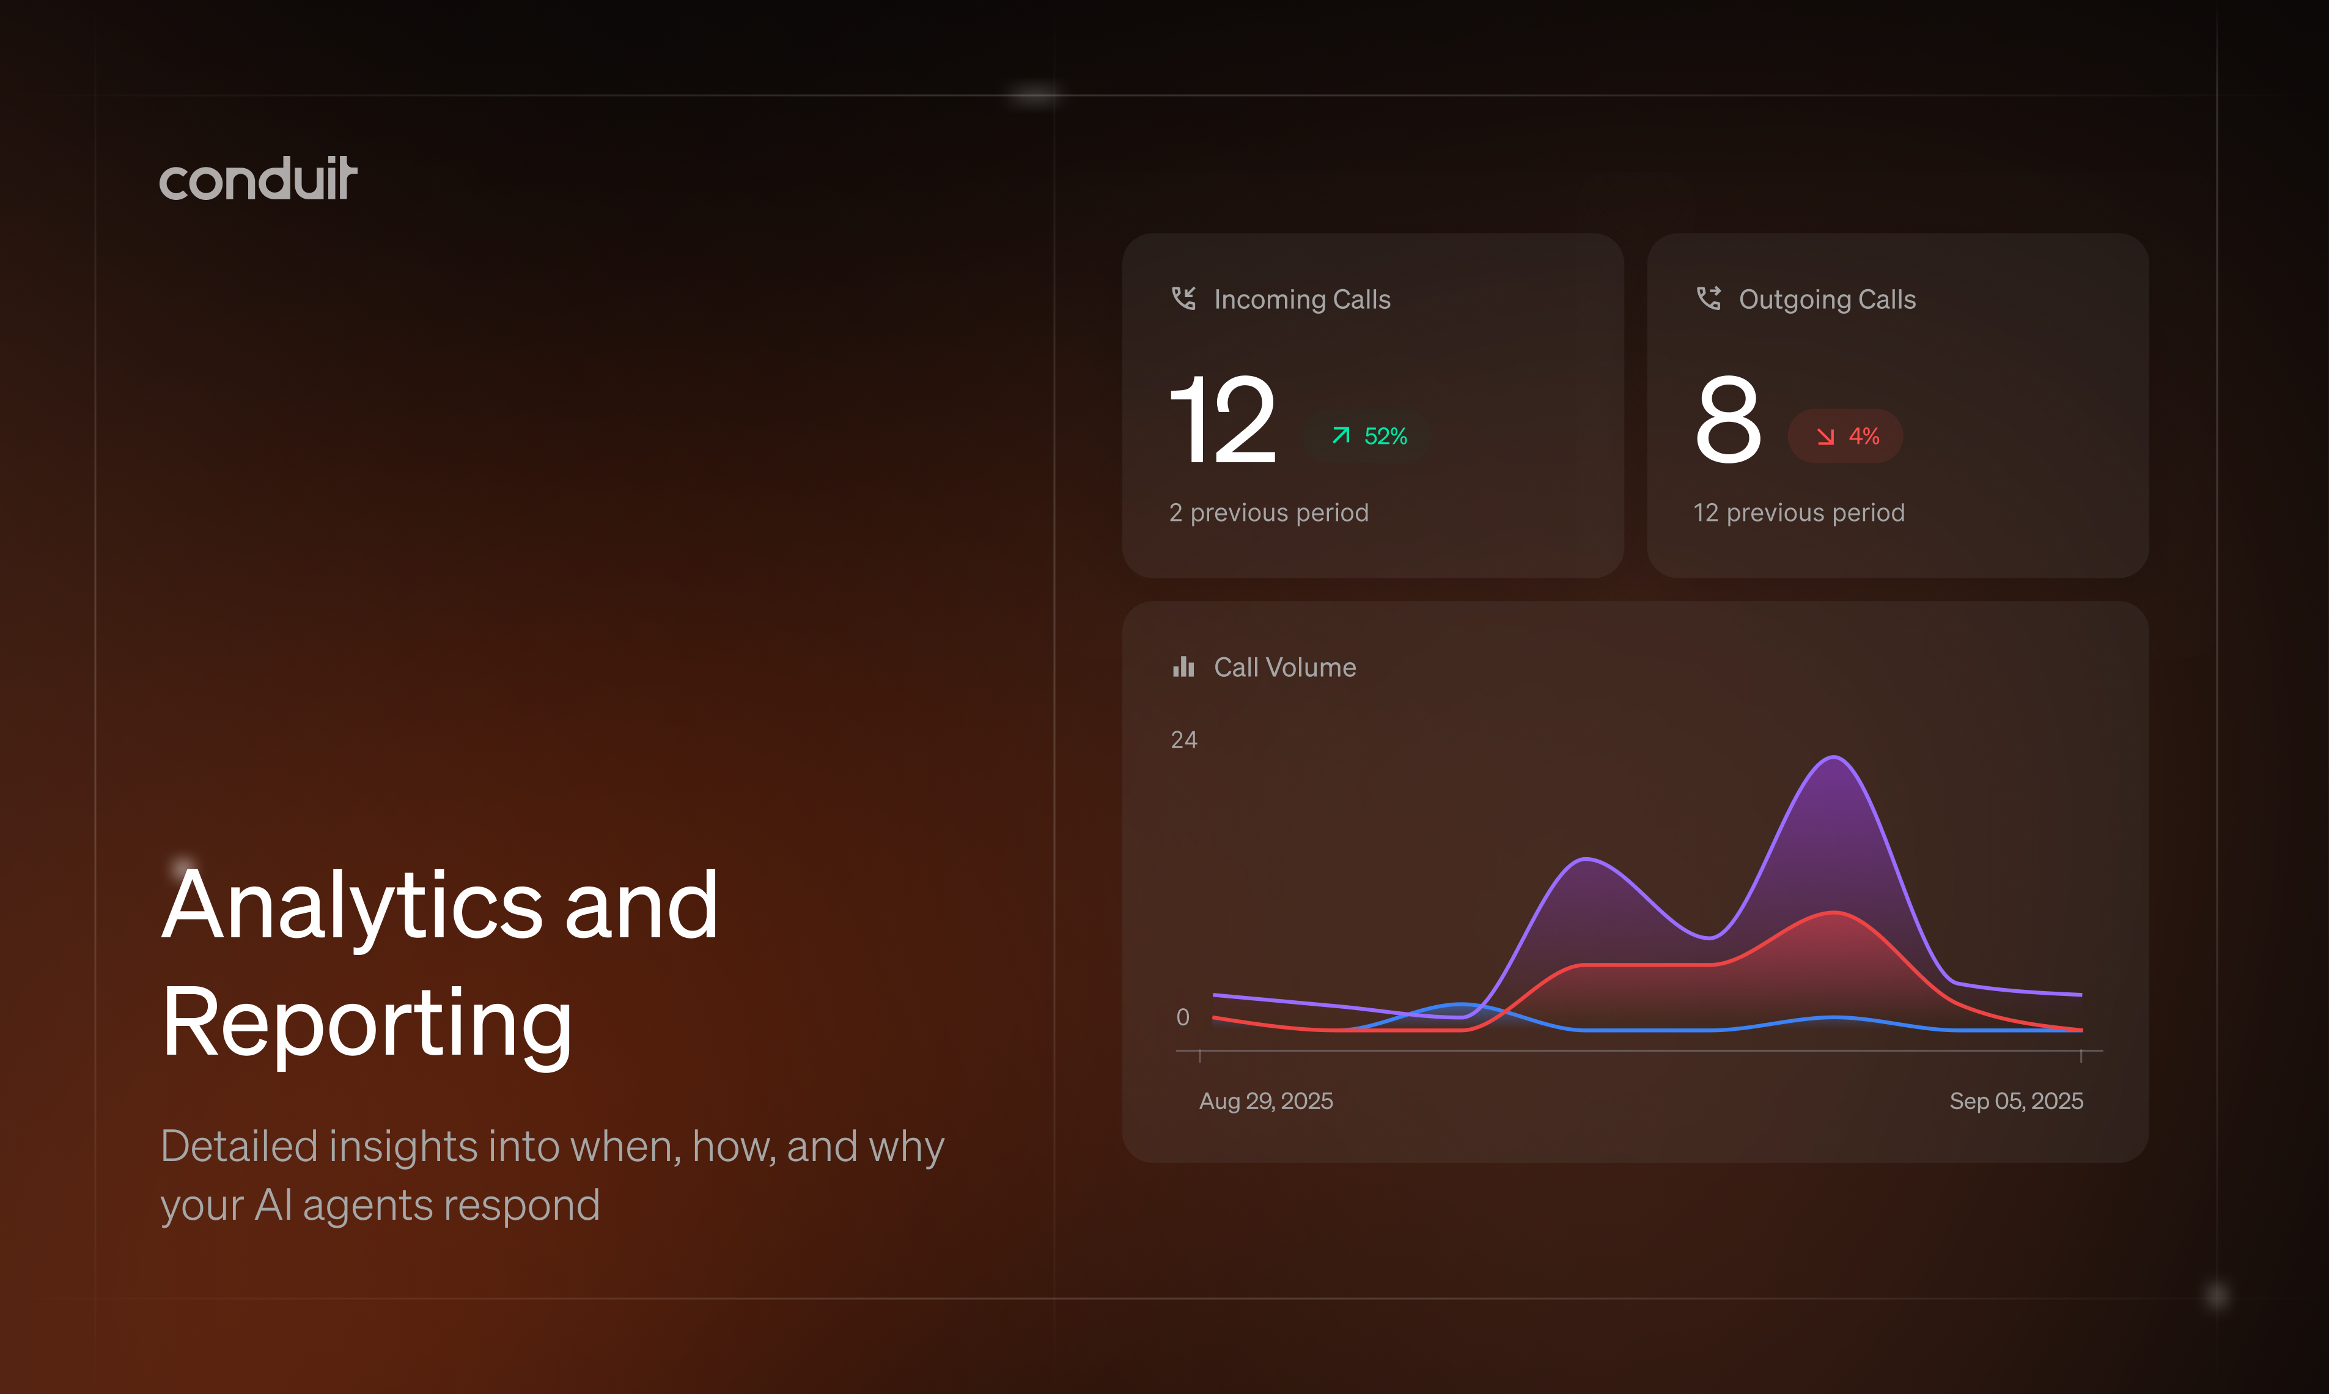This screenshot has height=1394, width=2329.
Task: Click the Aug 29, 2025 date label
Action: 1266,1101
